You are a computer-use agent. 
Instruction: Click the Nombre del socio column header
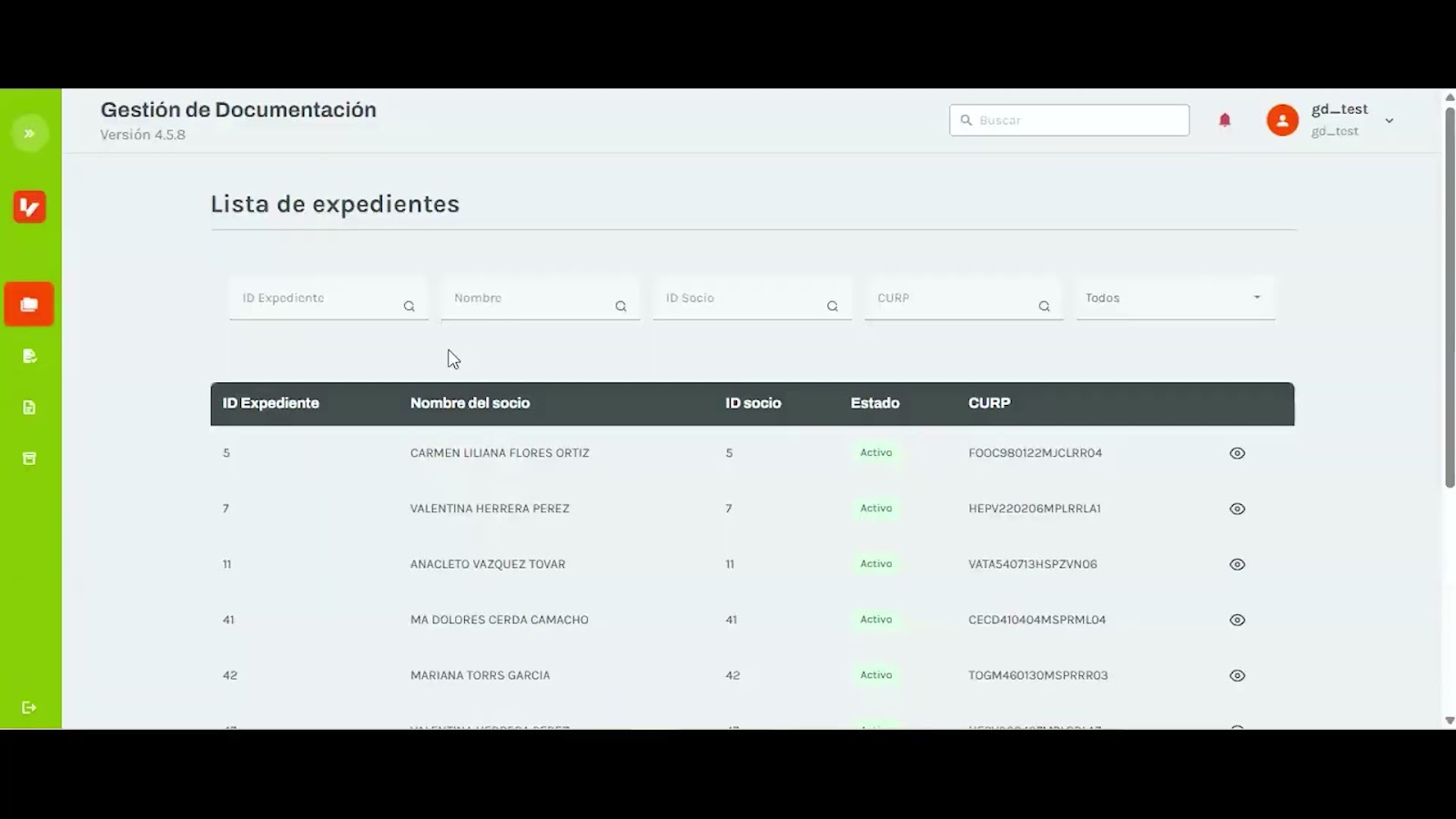click(470, 403)
